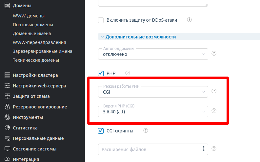Enable the DDoS attack protection checkbox

point(101,20)
